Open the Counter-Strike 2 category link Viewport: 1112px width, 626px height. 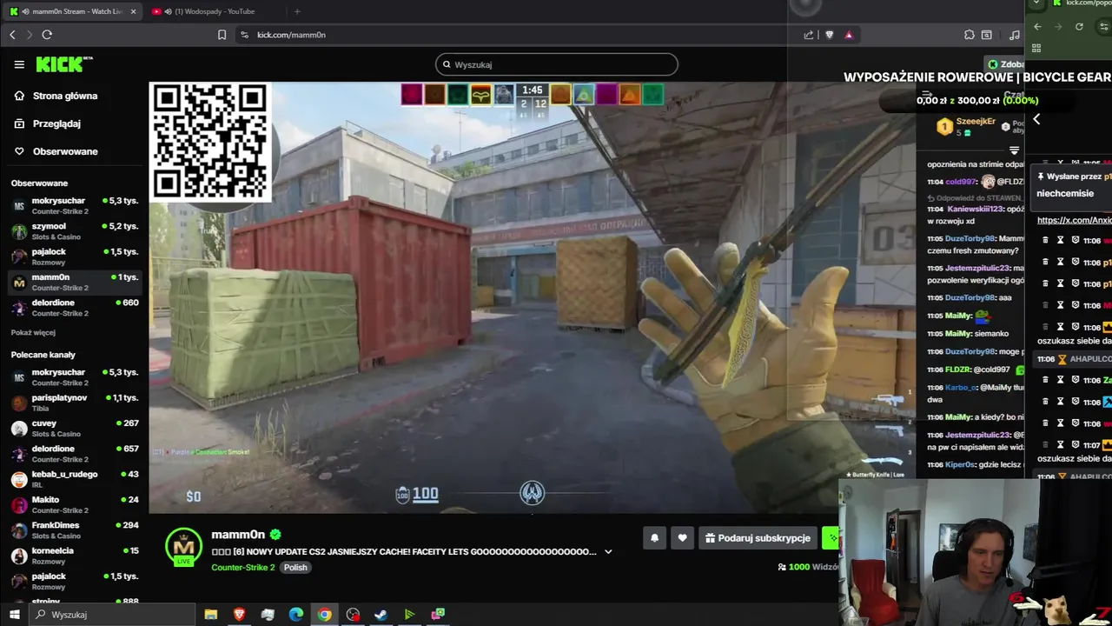pos(242,568)
